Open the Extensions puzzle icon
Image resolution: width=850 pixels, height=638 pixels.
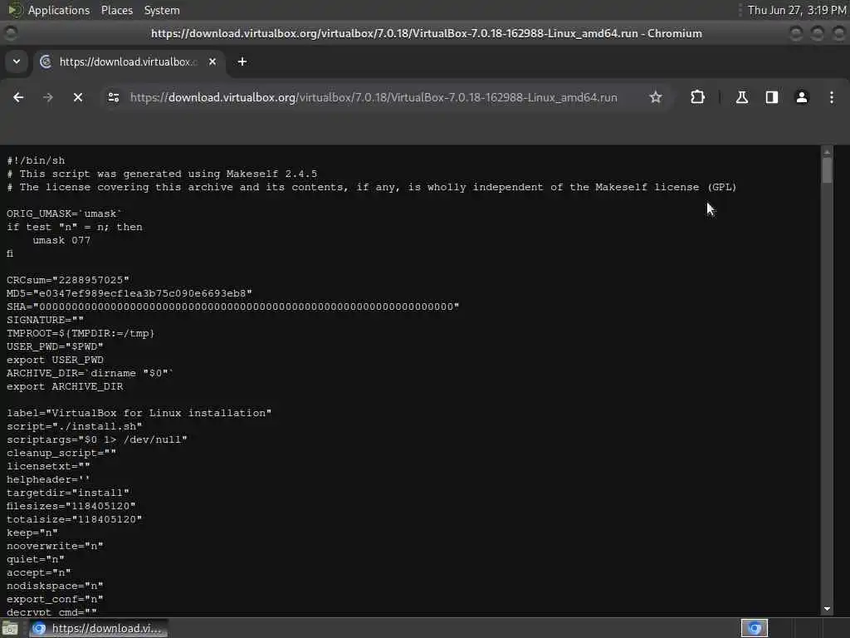(697, 98)
